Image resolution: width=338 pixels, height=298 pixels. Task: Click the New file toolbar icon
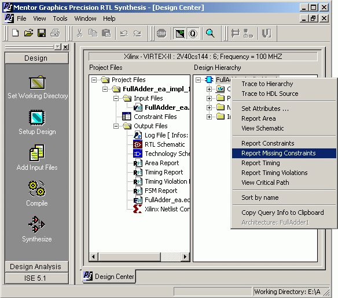point(15,33)
